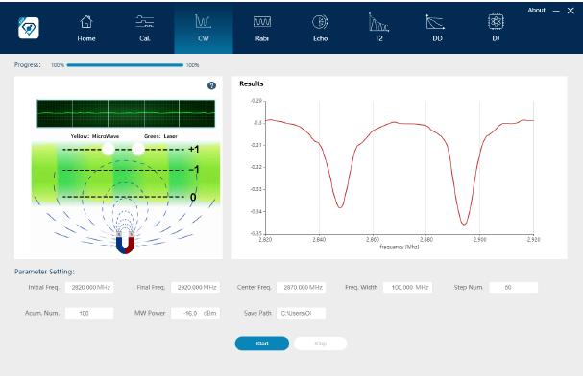Viewport: 583px width, 380px height.
Task: Select the DD experiment icon
Action: 435,22
